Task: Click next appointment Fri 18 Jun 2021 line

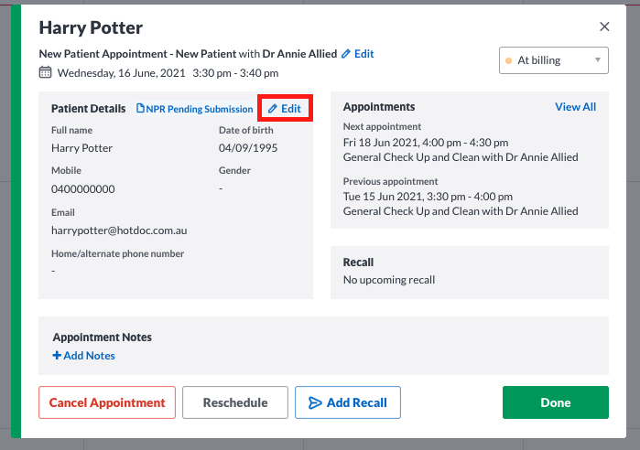Action: [426, 143]
